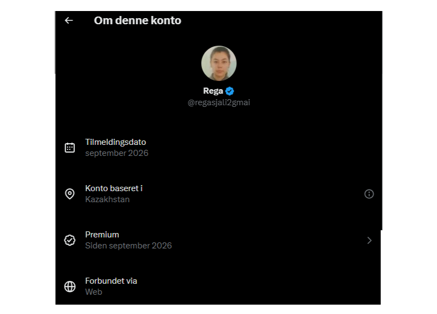Select the 'Konto baseret i' label
The height and width of the screenshot is (314, 437).
pos(114,188)
